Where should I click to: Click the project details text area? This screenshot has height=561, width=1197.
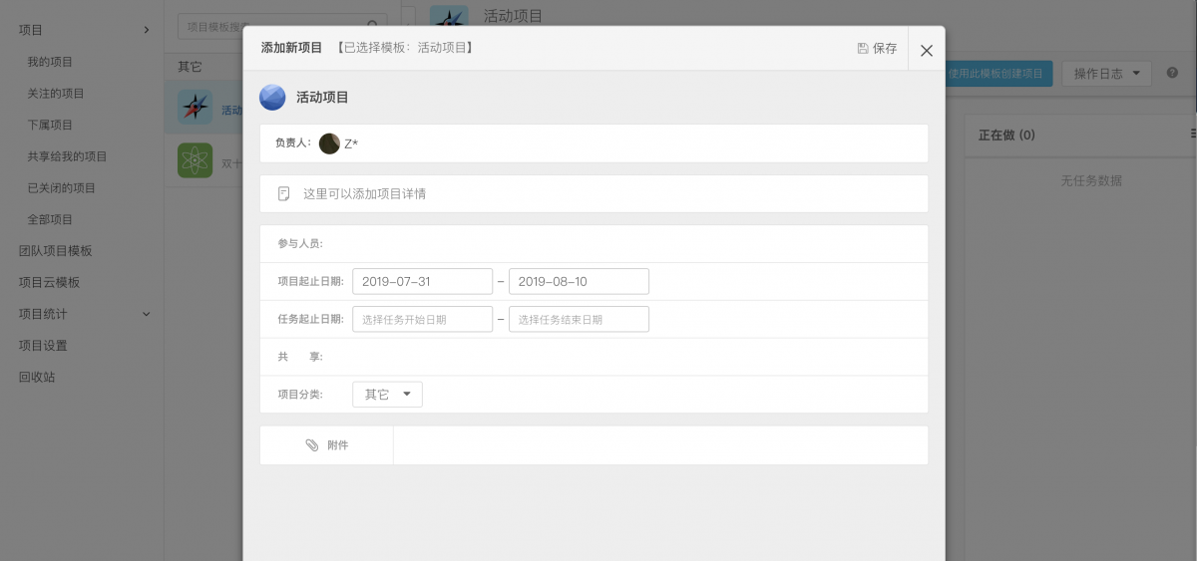coord(598,194)
